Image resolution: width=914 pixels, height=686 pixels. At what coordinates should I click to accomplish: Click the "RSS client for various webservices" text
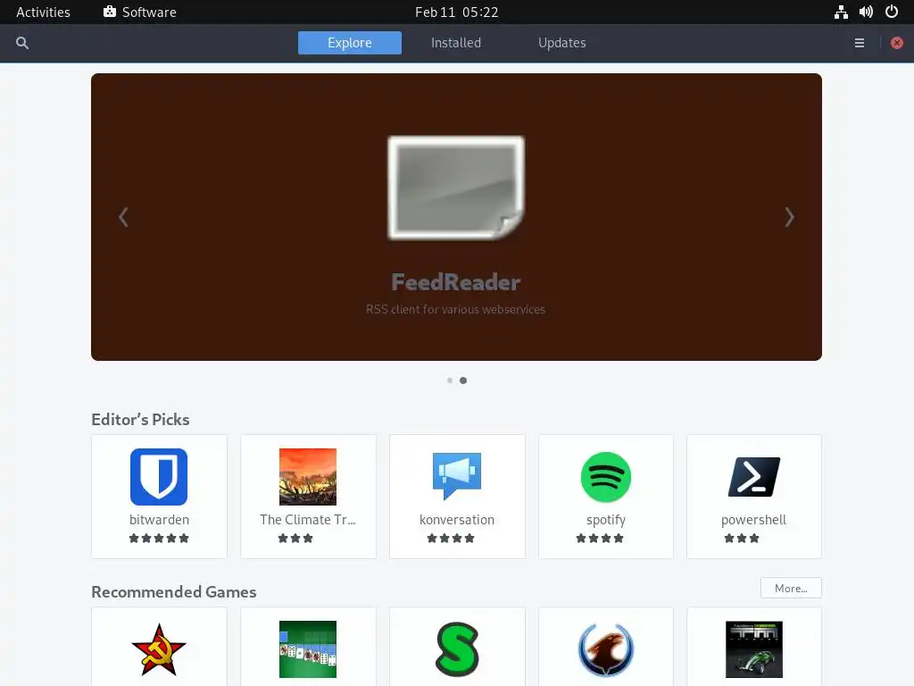point(456,309)
